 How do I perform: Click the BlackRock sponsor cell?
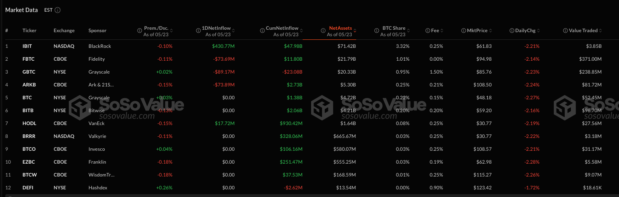100,46
